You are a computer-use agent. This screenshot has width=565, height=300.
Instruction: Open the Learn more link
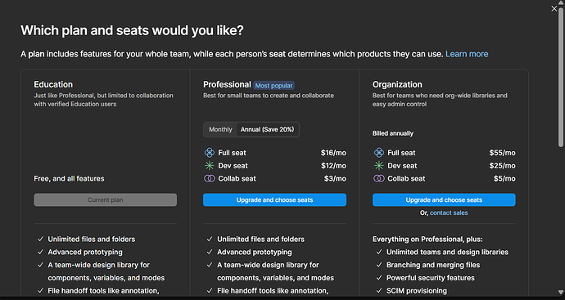point(467,54)
